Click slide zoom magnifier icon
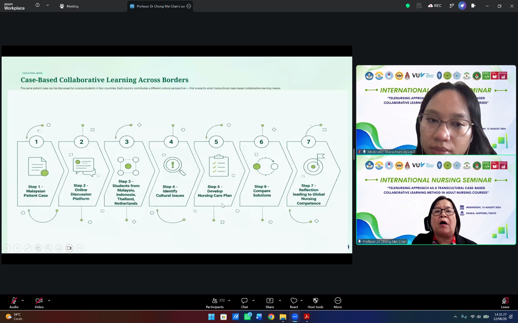The height and width of the screenshot is (323, 518). 48,248
